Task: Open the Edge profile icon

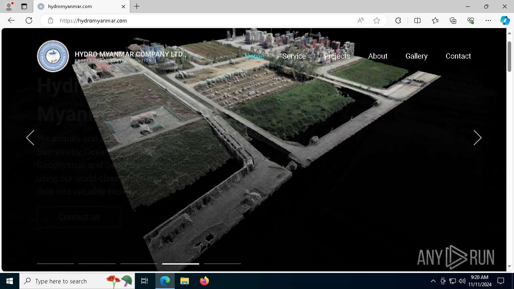Action: pos(9,6)
